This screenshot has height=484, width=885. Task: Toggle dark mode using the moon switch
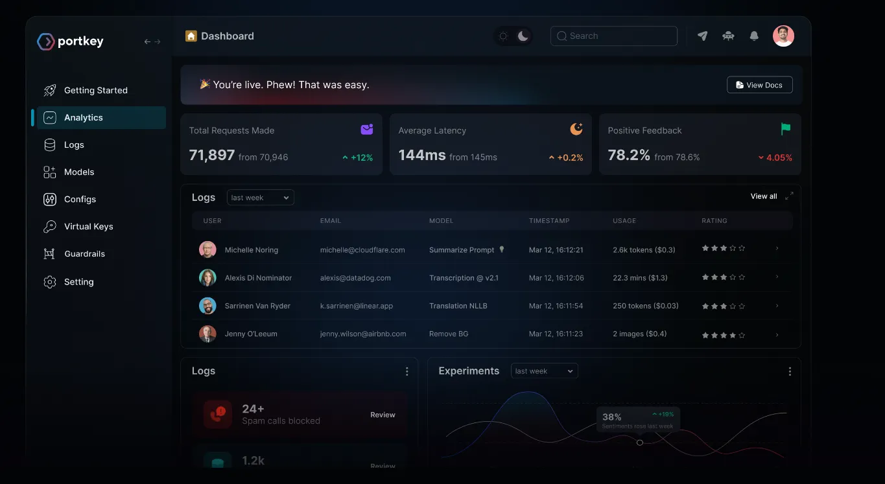(x=522, y=36)
